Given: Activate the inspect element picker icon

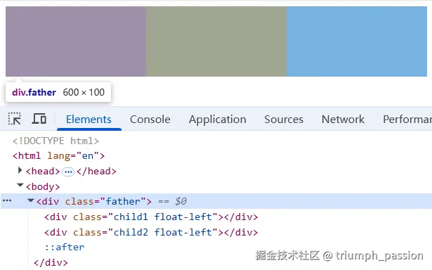Looking at the screenshot, I should pyautogui.click(x=14, y=119).
